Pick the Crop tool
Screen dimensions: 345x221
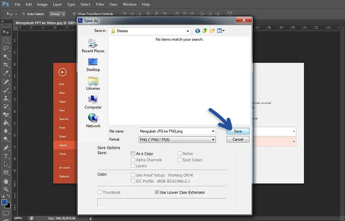(6, 65)
